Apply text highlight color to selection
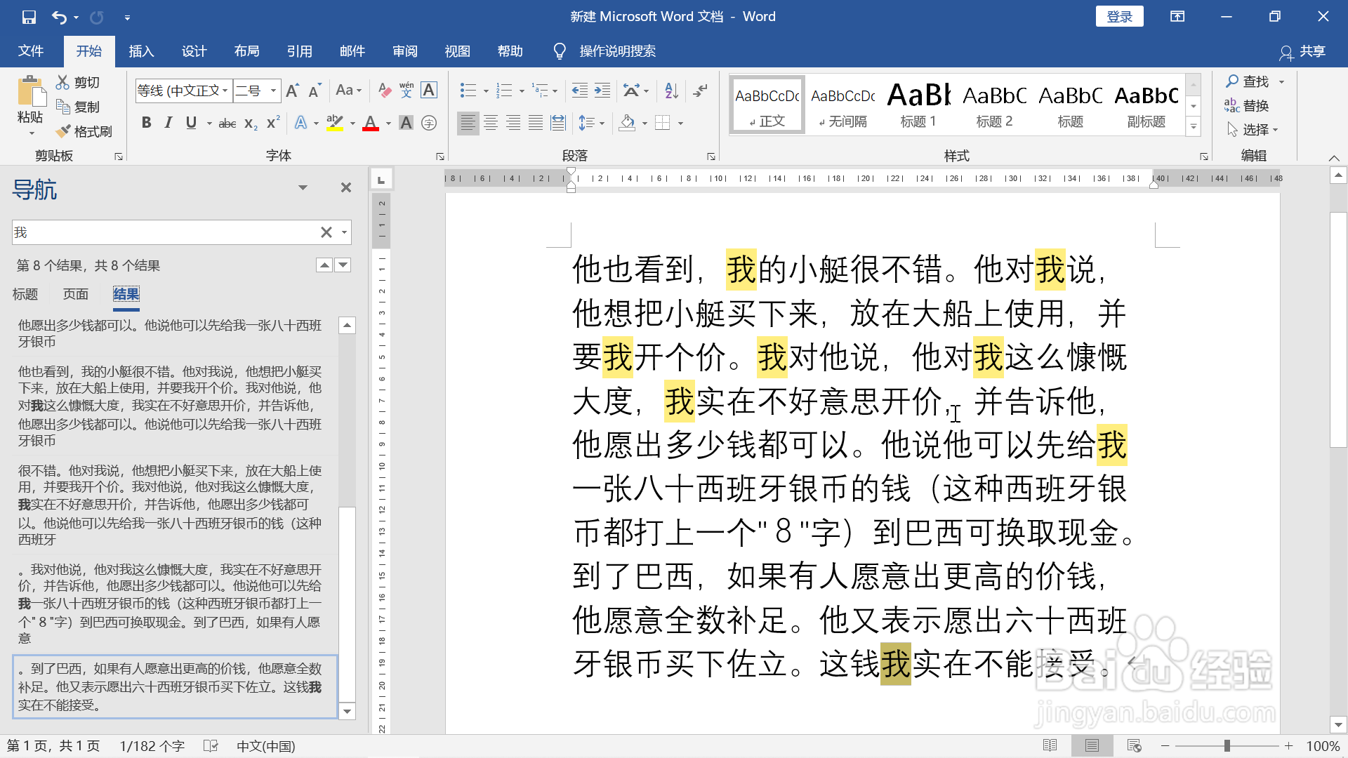 (335, 123)
